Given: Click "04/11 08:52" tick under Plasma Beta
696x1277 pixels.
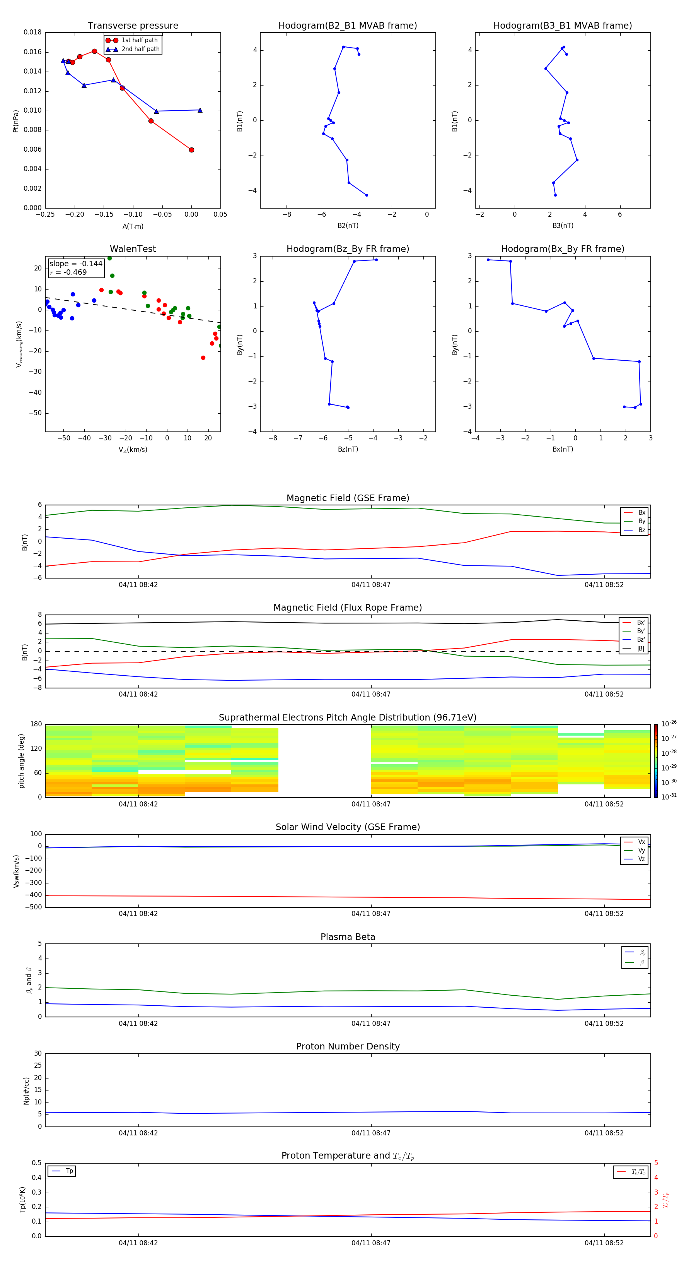Looking at the screenshot, I should click(x=604, y=1024).
